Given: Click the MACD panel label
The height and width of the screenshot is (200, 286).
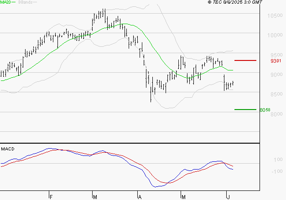Looking at the screenshot, I should coord(8,149).
